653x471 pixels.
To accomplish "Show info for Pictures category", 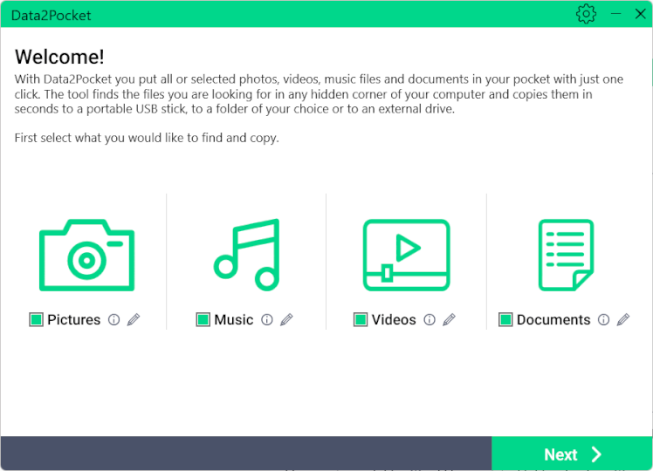I will coord(113,319).
